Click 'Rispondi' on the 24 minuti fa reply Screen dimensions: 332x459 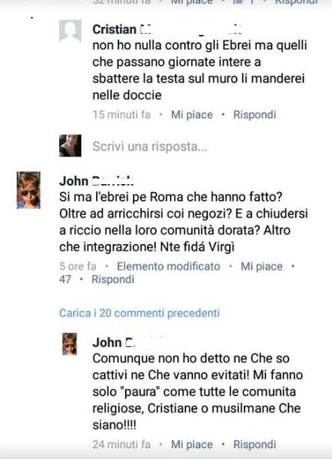[x=255, y=444]
